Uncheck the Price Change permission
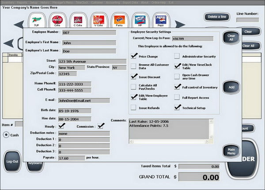This screenshot has height=190, width=265. tap(133, 56)
